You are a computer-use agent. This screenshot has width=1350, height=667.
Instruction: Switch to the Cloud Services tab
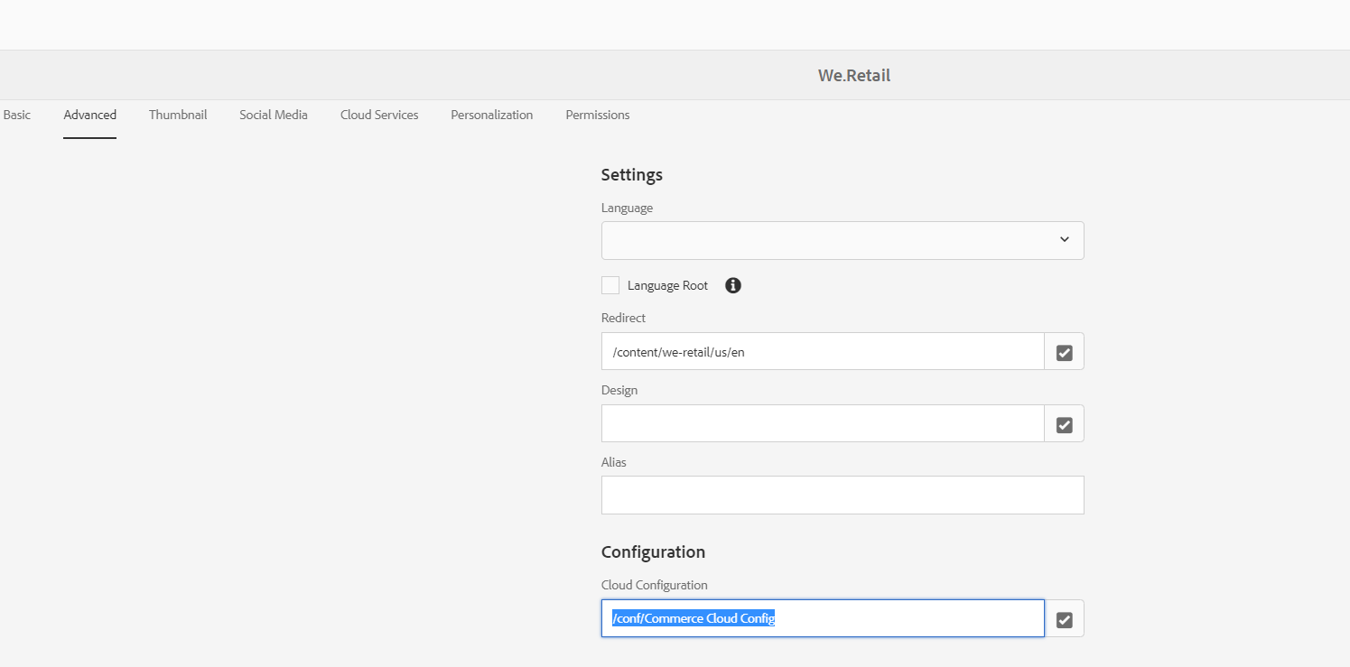tap(379, 115)
